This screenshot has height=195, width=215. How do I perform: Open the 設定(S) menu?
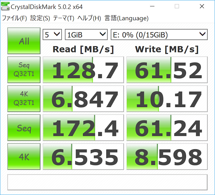(x=40, y=18)
